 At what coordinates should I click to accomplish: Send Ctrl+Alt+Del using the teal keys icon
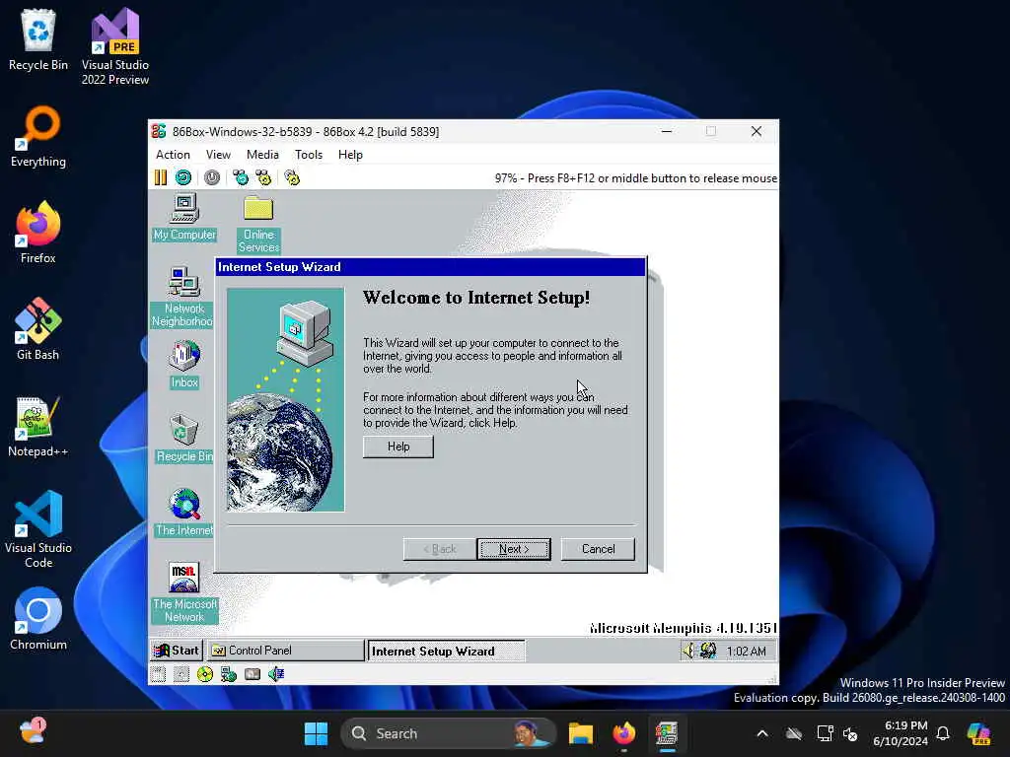241,177
